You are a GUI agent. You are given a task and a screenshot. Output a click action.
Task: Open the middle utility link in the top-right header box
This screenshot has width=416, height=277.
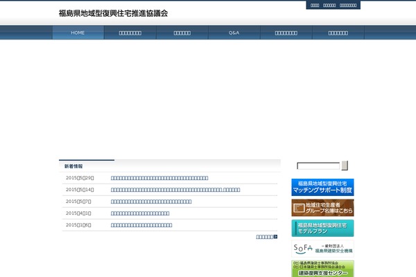click(329, 5)
